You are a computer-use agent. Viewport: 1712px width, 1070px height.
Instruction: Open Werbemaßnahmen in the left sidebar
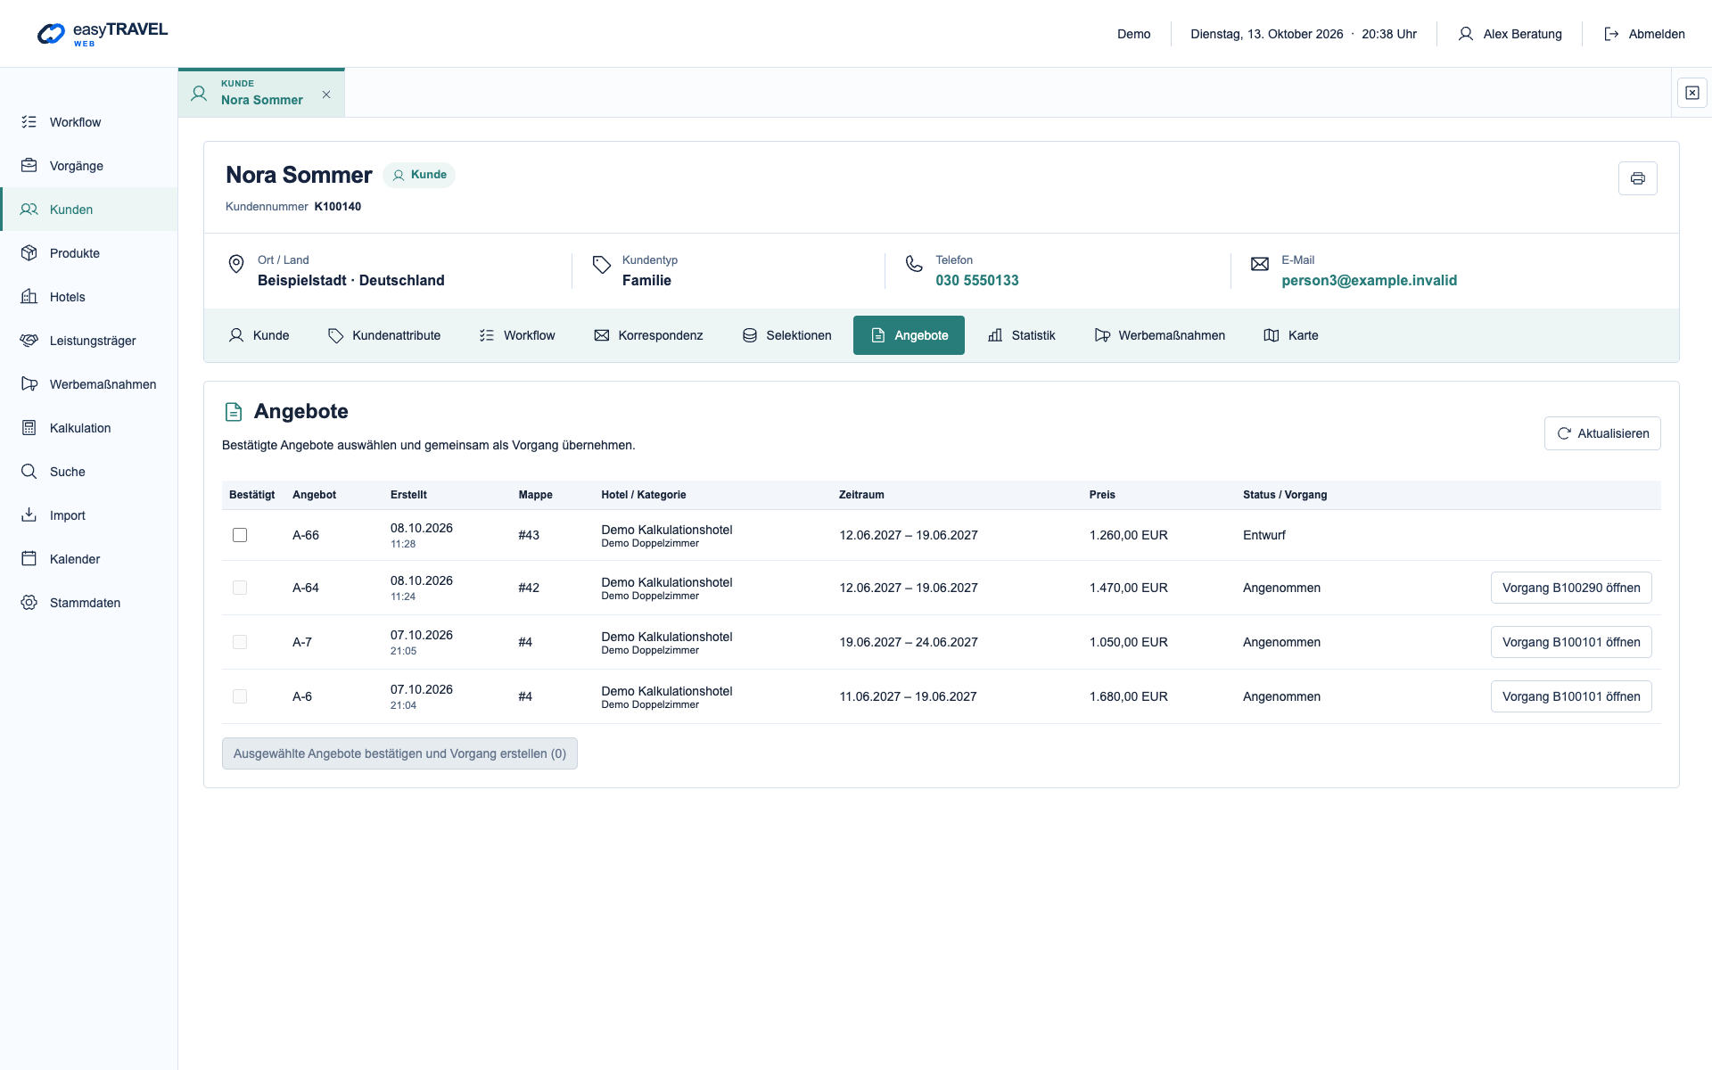(x=88, y=384)
